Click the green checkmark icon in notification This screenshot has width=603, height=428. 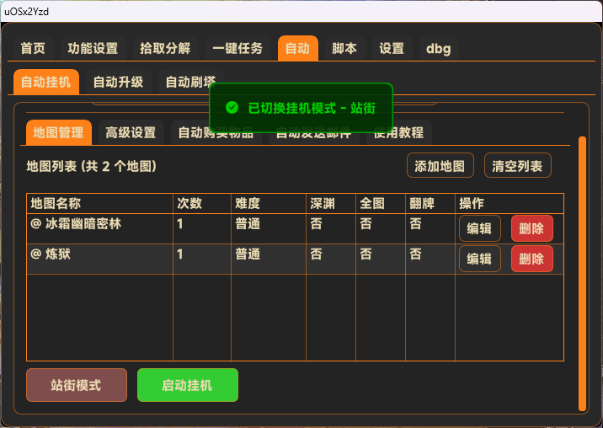coord(232,108)
